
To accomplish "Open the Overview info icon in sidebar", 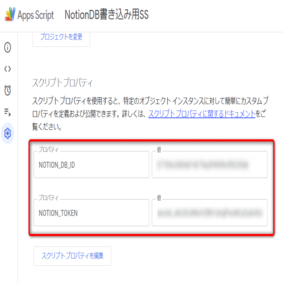I will click(8, 47).
